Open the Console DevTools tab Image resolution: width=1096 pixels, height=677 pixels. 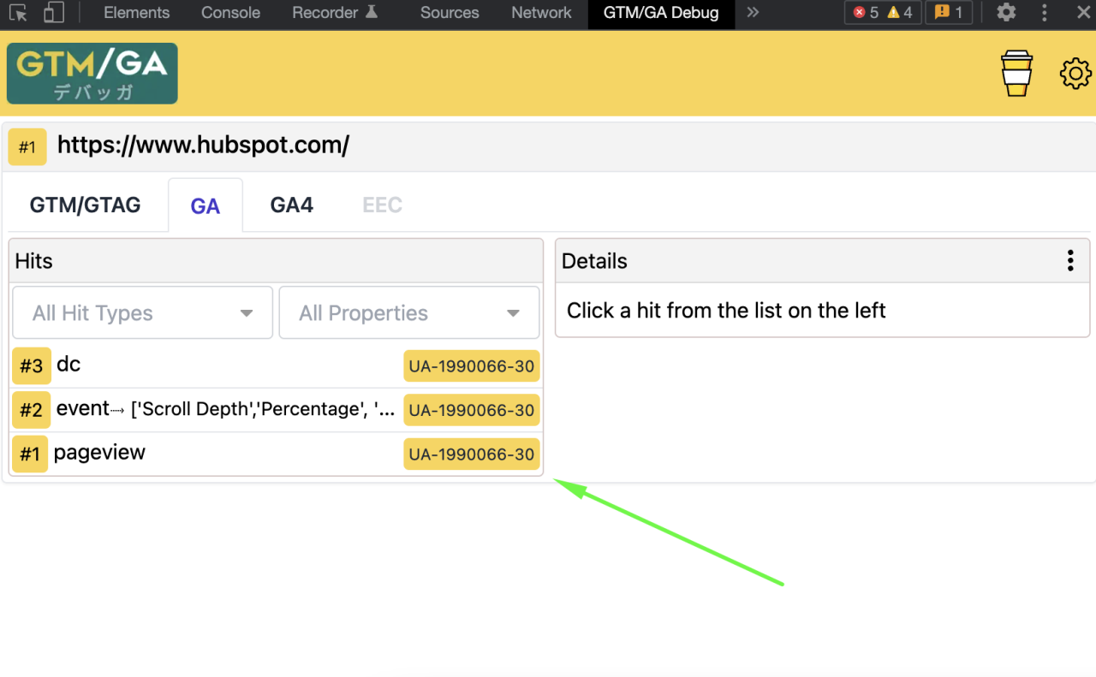[x=230, y=13]
